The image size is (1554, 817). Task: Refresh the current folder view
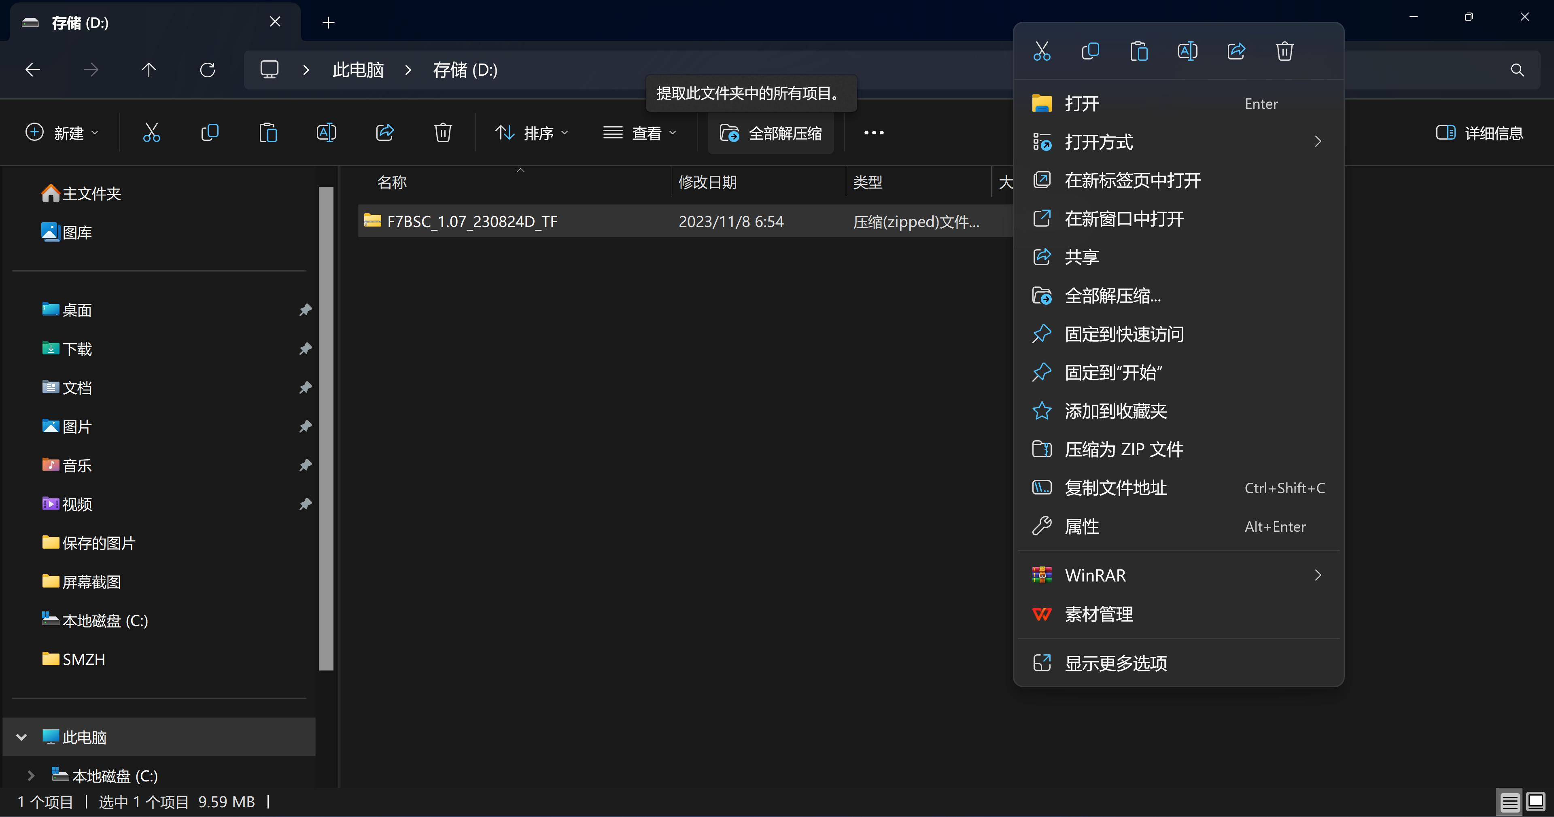[208, 70]
